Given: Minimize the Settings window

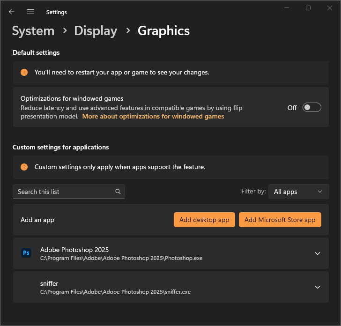Looking at the screenshot, I should [x=287, y=8].
